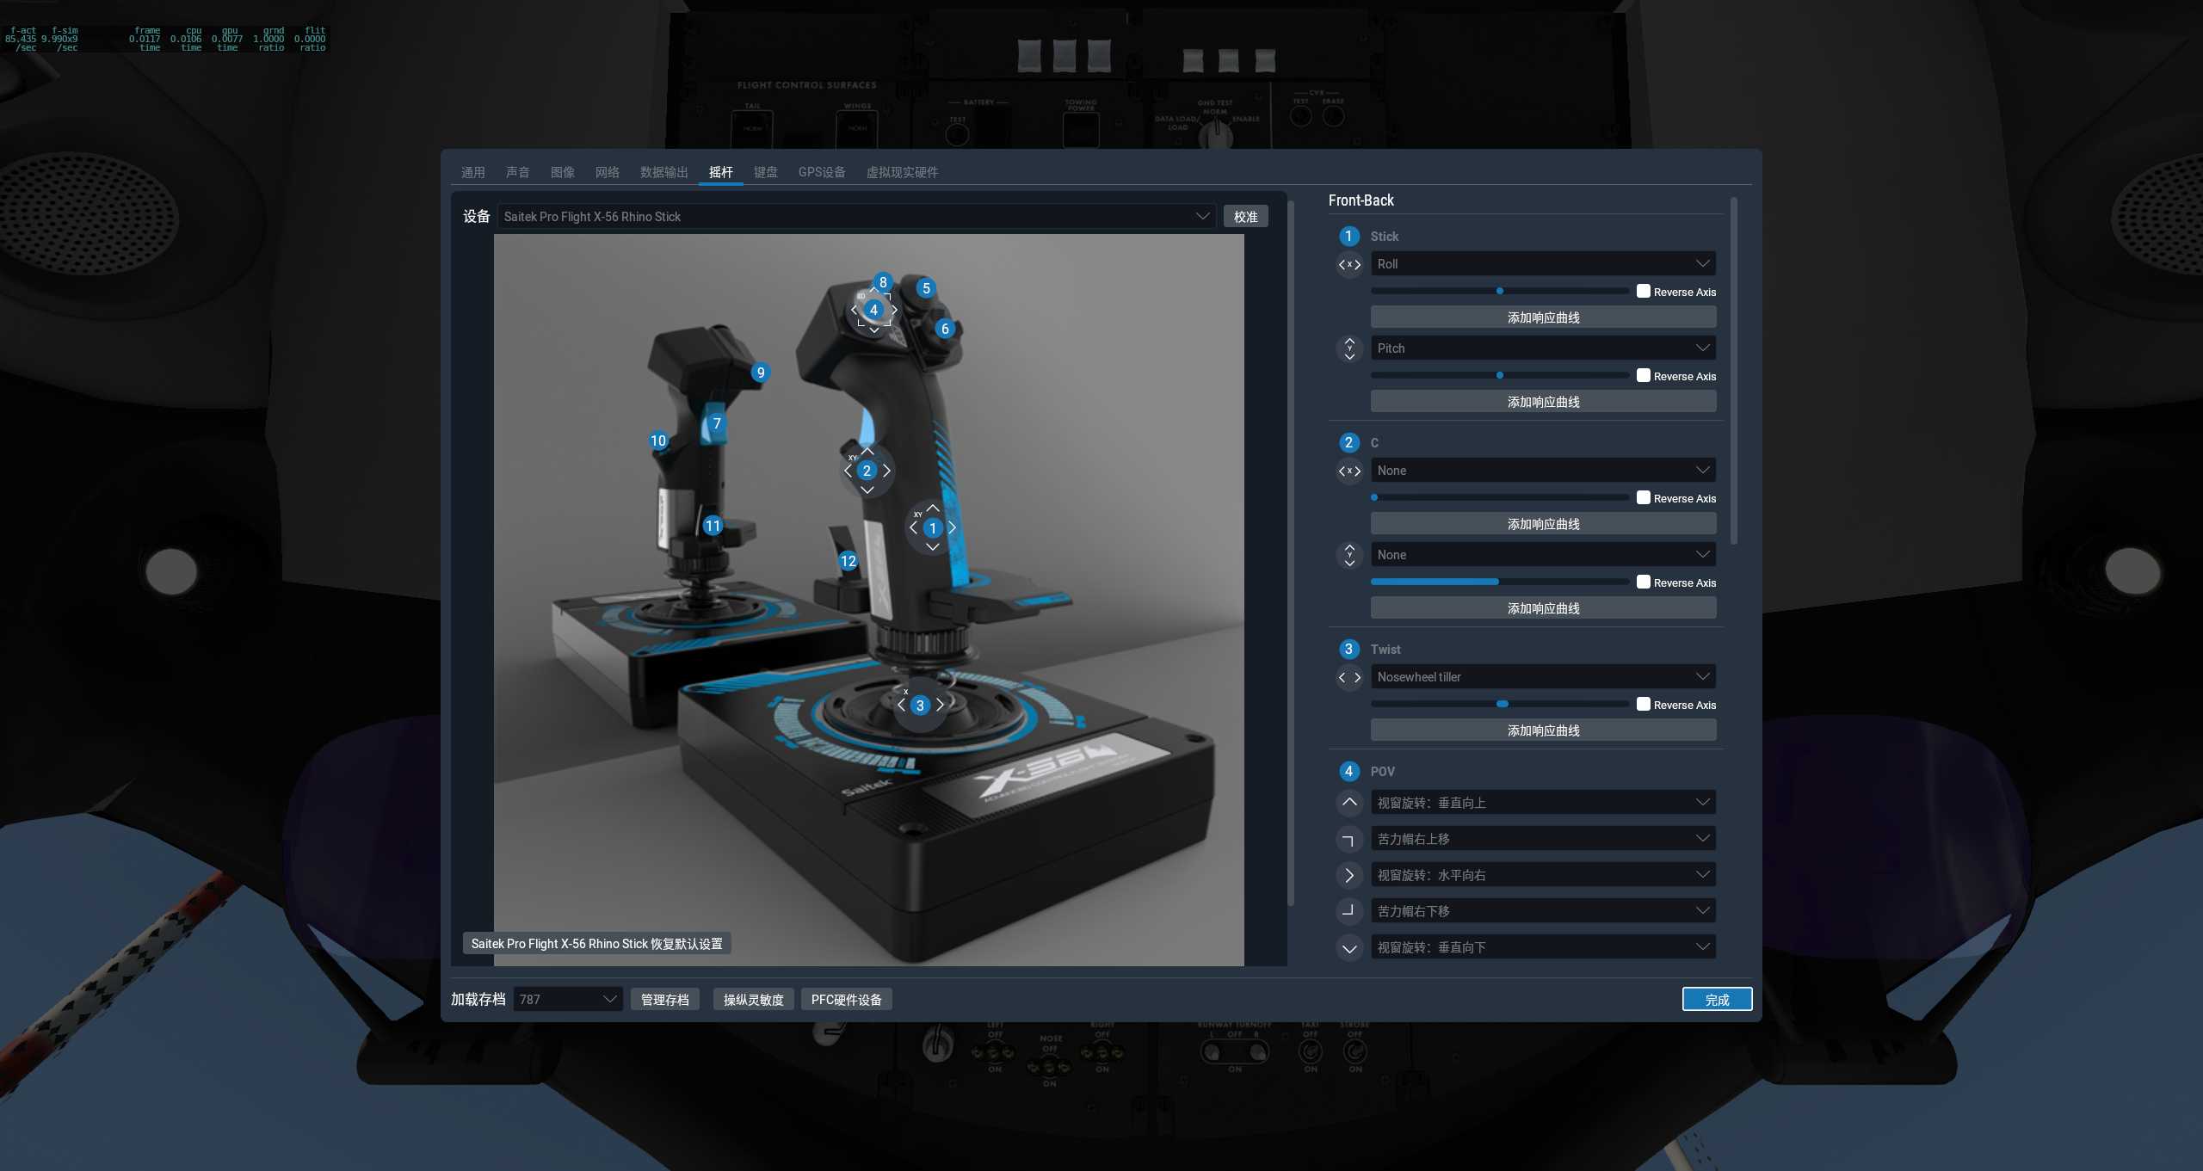
Task: Open the Roll axis assignment dropdown
Action: click(x=1543, y=264)
